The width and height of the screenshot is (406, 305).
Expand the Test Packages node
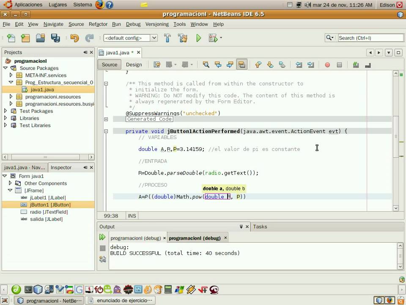[5, 111]
